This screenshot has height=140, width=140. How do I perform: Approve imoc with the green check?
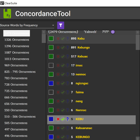tap(63, 65)
